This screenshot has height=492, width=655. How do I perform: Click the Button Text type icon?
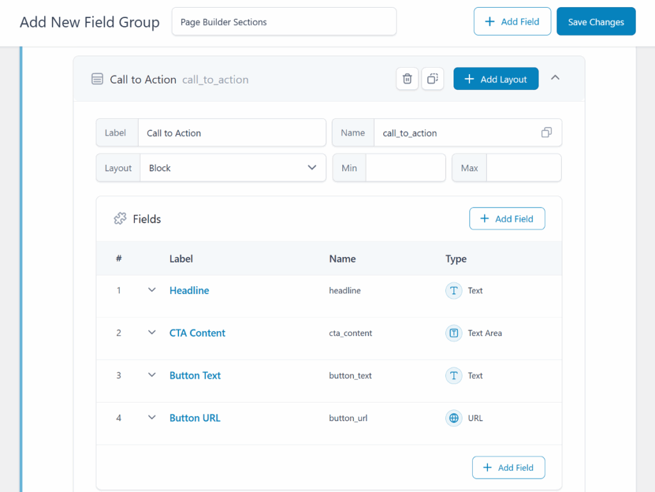pos(454,376)
